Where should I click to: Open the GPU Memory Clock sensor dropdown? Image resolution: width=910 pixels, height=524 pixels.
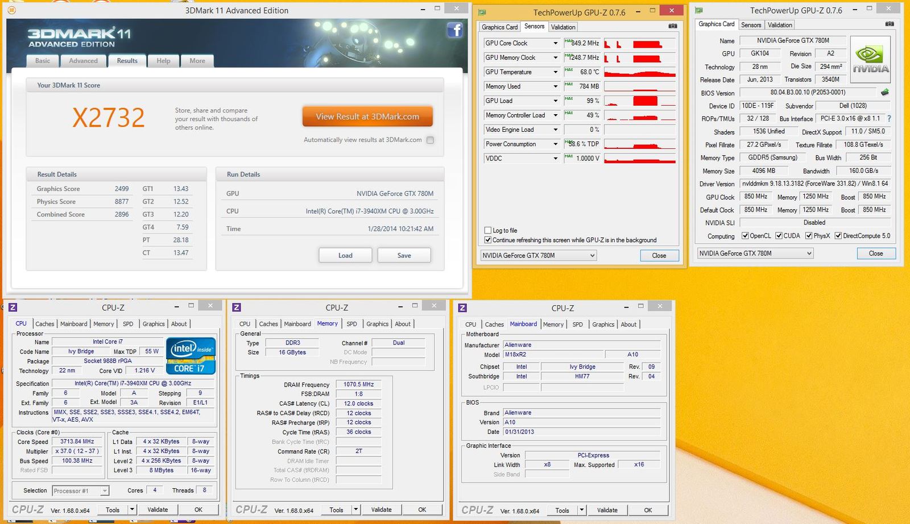[x=556, y=57]
